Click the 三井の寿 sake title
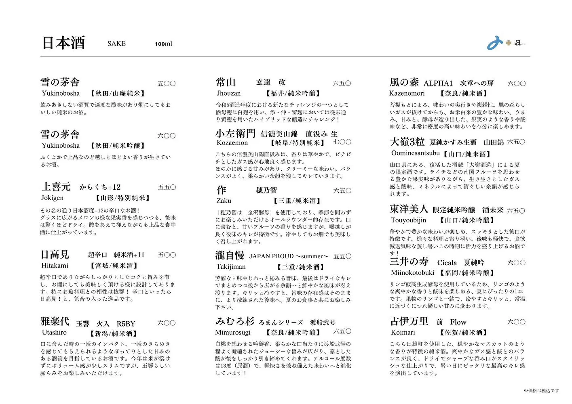 coord(409,262)
